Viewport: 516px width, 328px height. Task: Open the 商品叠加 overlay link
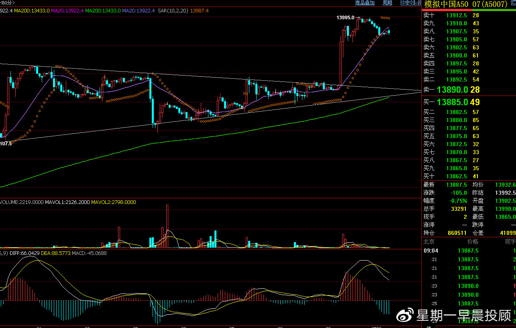[365, 3]
